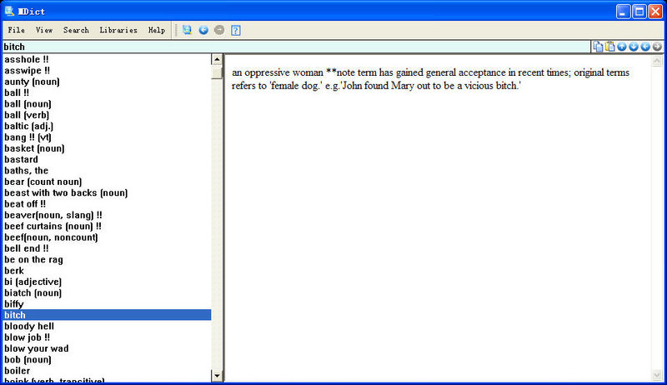Image resolution: width=667 pixels, height=385 pixels.
Task: Open the Libraries menu
Action: [118, 30]
